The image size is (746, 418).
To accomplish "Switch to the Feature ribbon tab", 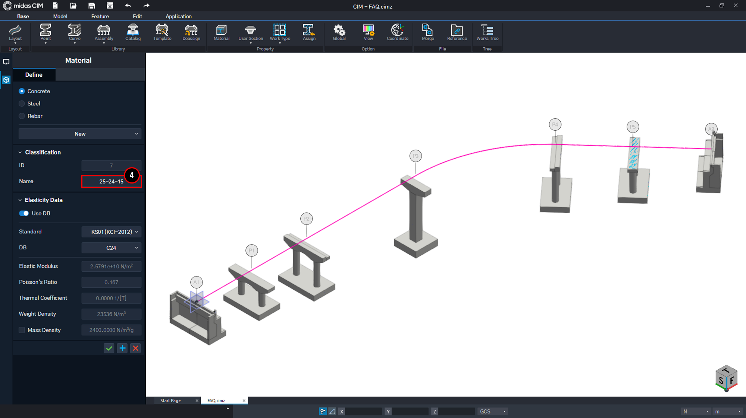I will point(100,16).
